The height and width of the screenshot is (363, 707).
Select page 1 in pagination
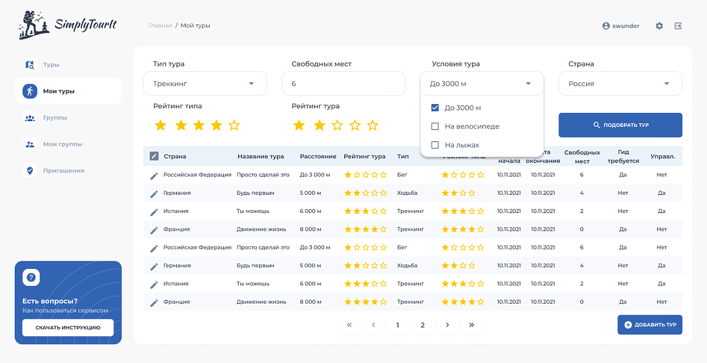pos(398,325)
